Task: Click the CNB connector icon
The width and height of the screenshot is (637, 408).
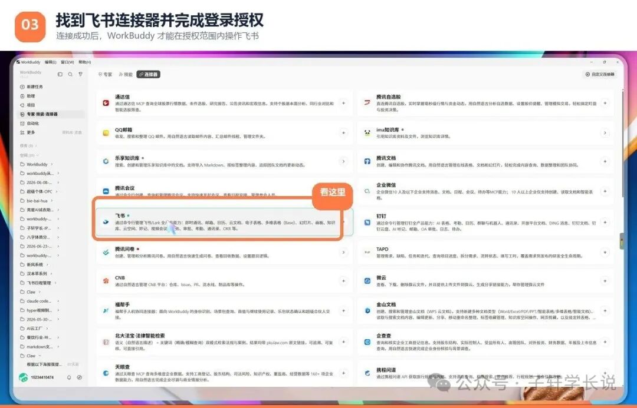Action: pos(106,281)
